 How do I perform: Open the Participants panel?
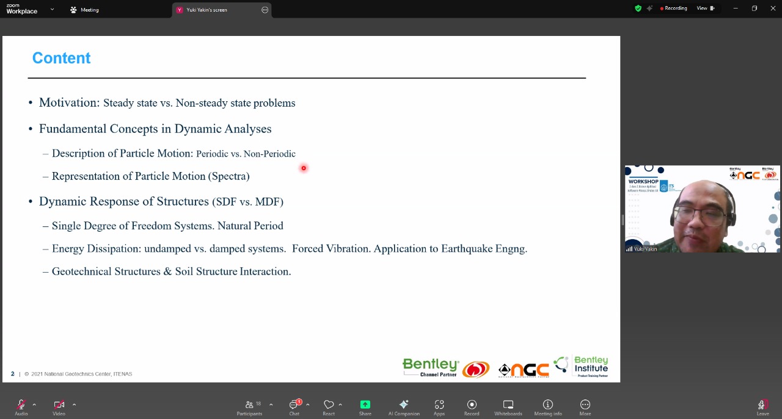tap(249, 407)
